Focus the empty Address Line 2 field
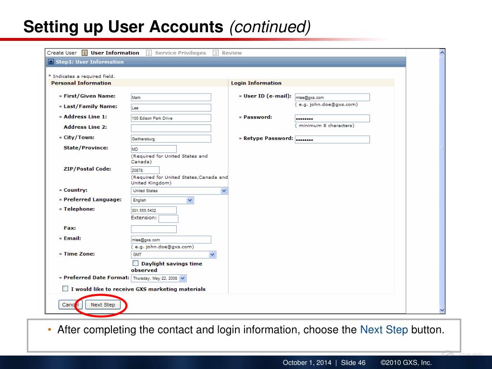 (x=171, y=128)
